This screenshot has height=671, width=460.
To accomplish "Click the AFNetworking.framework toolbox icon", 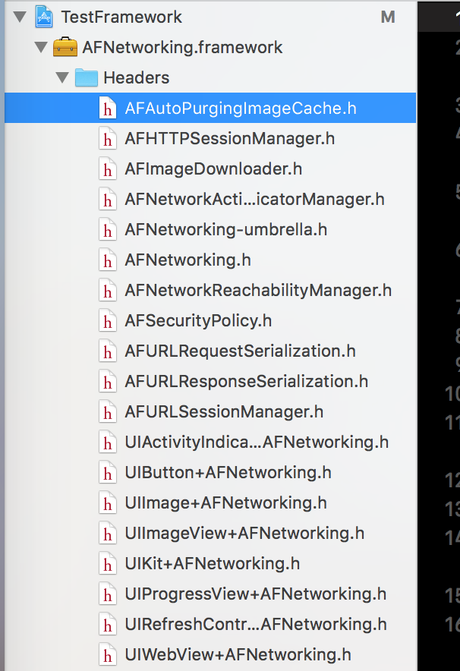I will click(x=65, y=47).
